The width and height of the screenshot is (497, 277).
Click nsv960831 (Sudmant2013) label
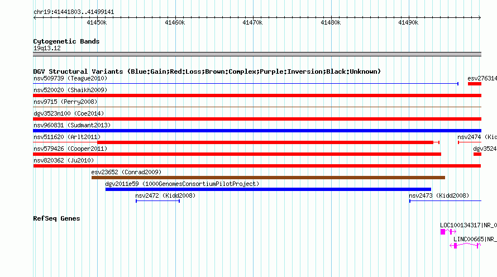(x=72, y=125)
